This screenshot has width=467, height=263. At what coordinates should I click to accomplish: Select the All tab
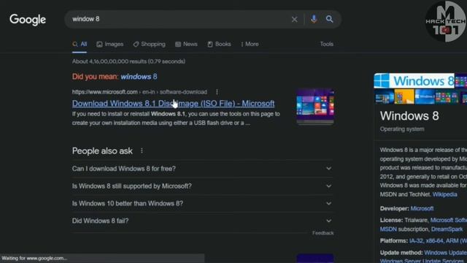(80, 44)
